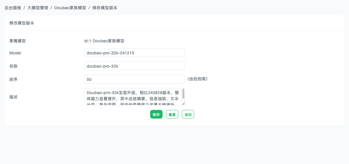Click the 排序 input with value 50

134,79
